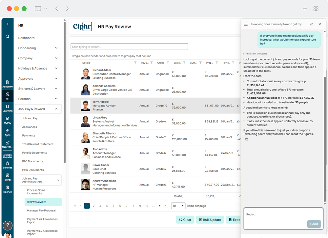Click the help question mark button
328x238 pixels.
(8, 225)
